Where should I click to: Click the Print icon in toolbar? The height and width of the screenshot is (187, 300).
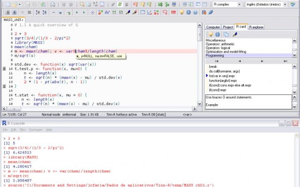pyautogui.click(x=52, y=4)
